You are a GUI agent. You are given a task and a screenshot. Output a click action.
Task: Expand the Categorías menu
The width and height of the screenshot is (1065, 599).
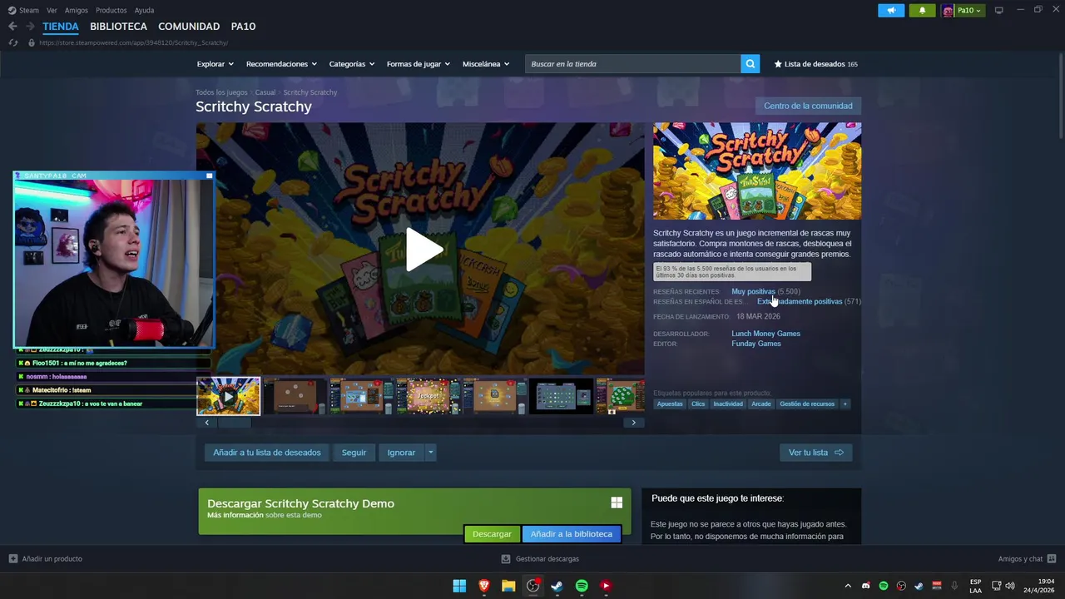coord(351,64)
